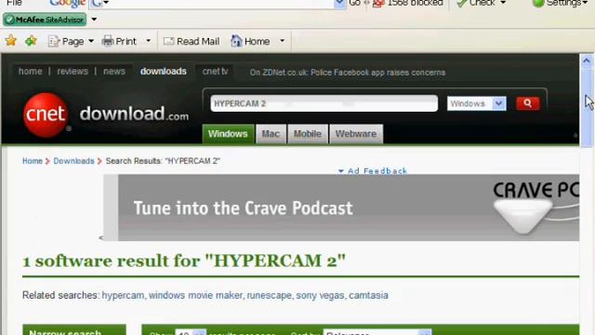Click the camtasia related search
This screenshot has width=595, height=335.
pos(368,295)
